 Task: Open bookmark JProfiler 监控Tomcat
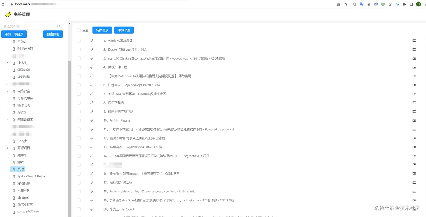click(x=141, y=174)
